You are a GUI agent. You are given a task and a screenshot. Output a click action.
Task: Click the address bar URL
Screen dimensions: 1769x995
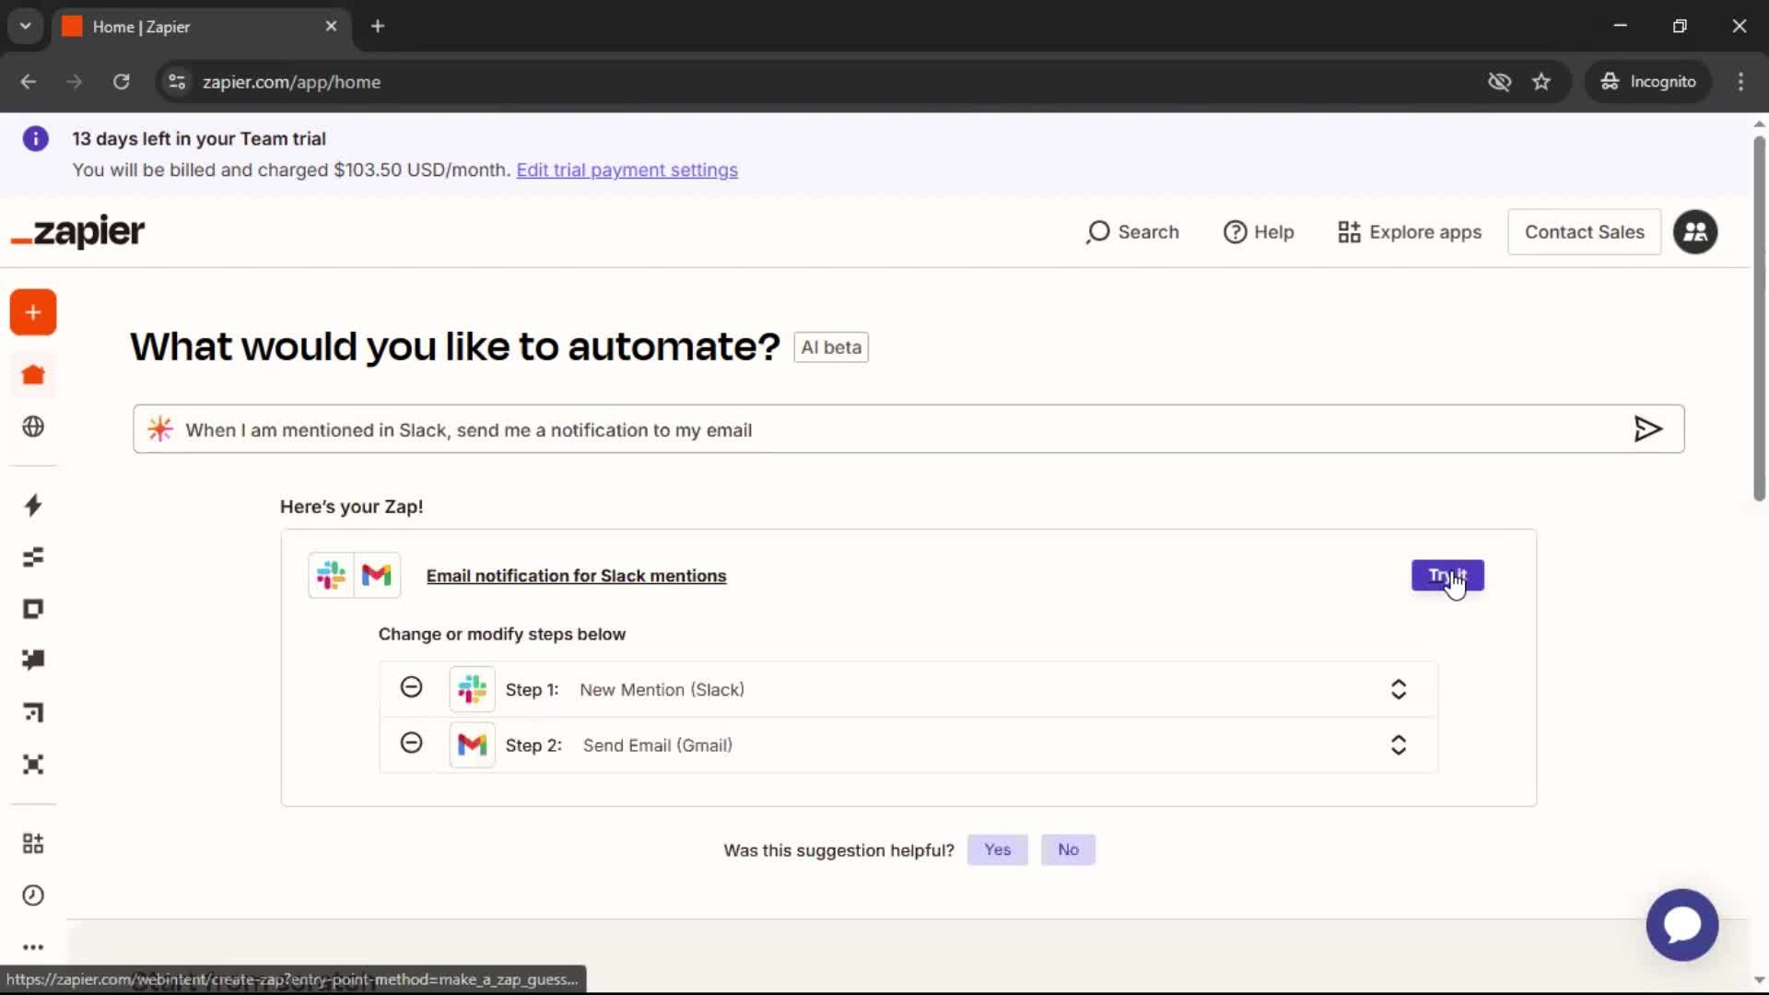click(x=291, y=82)
